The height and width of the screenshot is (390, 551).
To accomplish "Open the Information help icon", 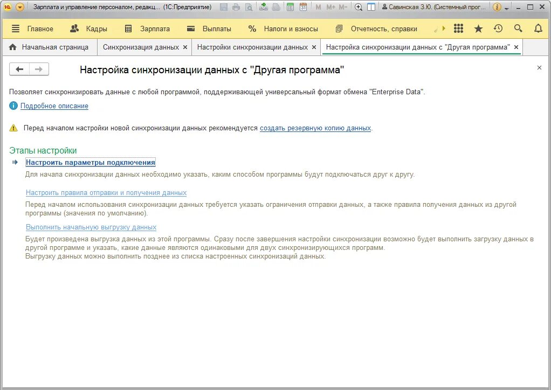I will (497, 7).
